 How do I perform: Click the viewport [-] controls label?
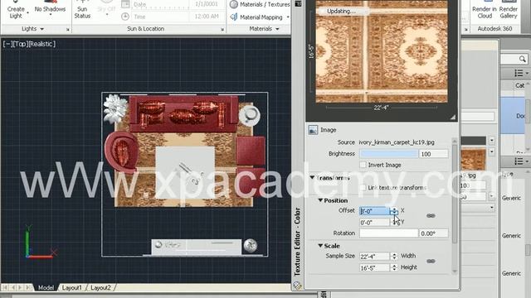pos(7,44)
